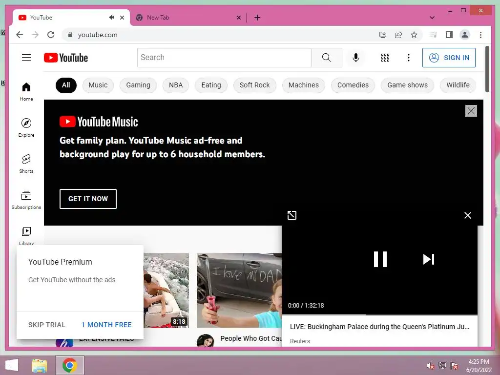The image size is (500, 375).
Task: Click the Reuters channel name
Action: [x=300, y=341]
